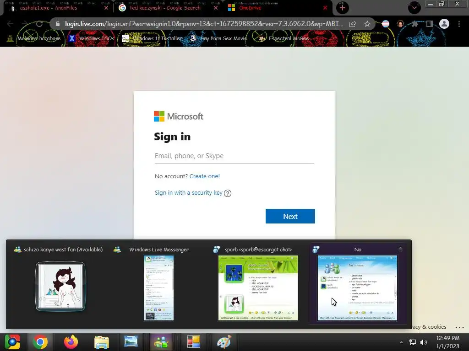Click the blue Next button
Viewport: 469px width, 351px height.
[x=290, y=216]
